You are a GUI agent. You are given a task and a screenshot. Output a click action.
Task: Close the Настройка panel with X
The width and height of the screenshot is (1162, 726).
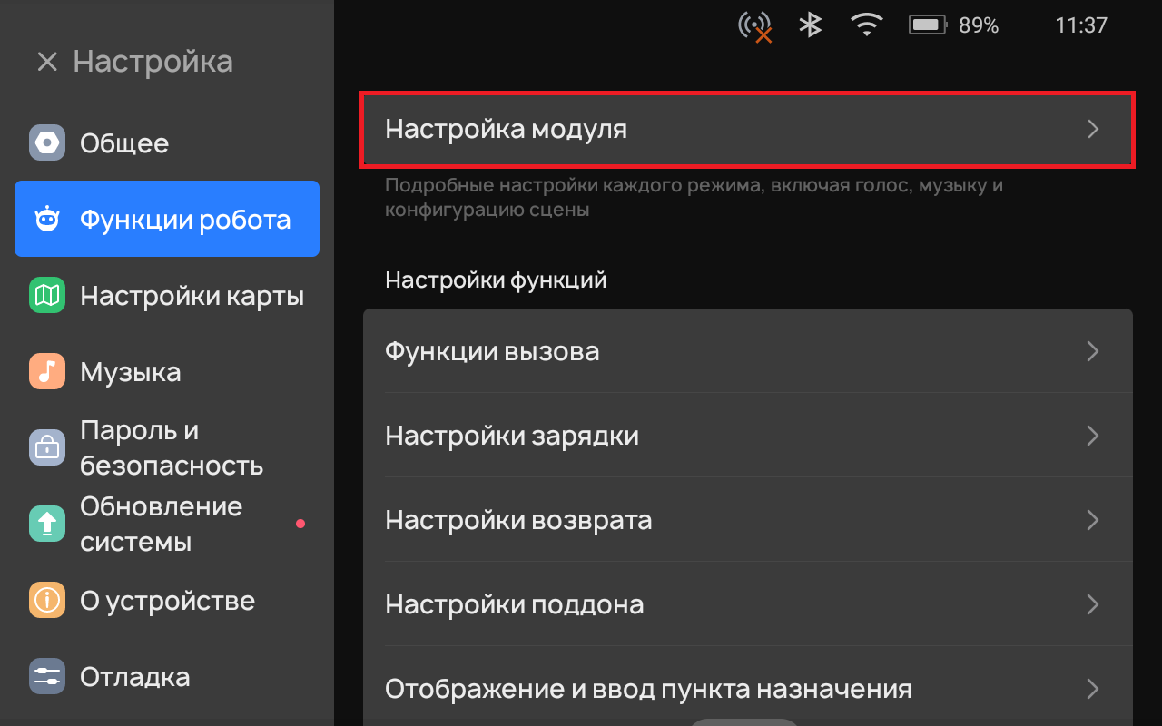(x=47, y=62)
